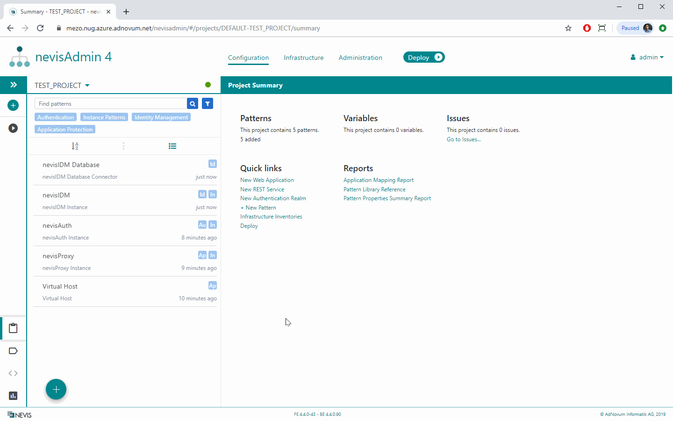Open the Pattern Properties Summary Report
The height and width of the screenshot is (421, 673).
tap(387, 198)
